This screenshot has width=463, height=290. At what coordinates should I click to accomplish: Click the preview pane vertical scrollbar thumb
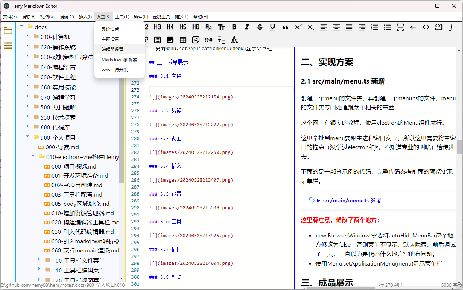pos(459,147)
